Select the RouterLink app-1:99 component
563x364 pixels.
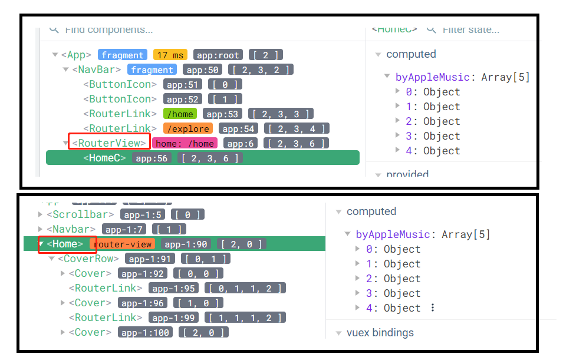click(108, 317)
